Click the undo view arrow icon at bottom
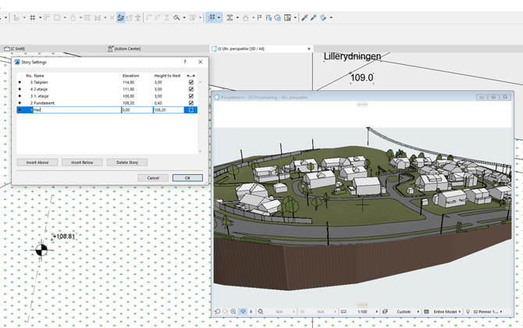Screen dimensions: 523x328 click(217, 312)
